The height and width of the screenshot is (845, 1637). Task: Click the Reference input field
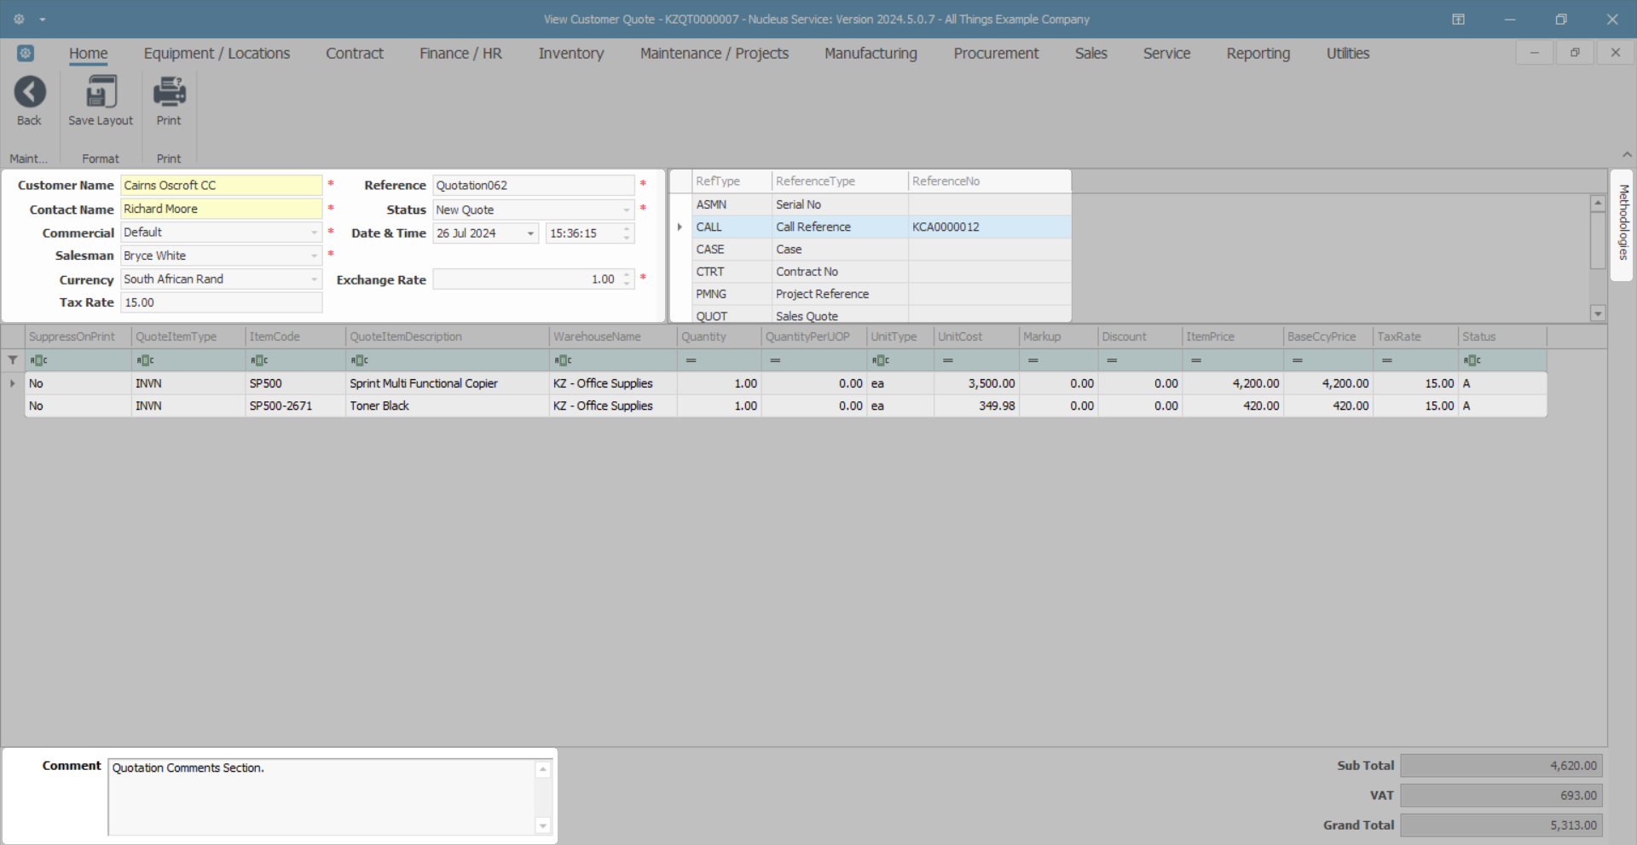pyautogui.click(x=534, y=186)
